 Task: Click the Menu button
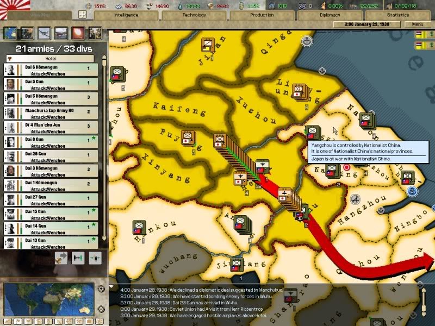[x=418, y=24]
